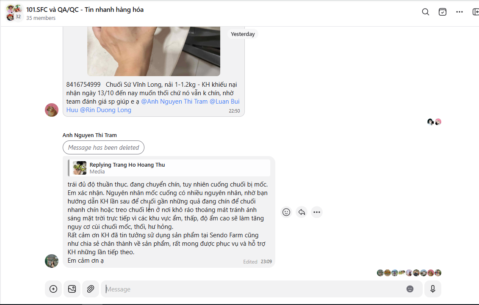
Task: Open the banana photo attachment
Action: [154, 51]
